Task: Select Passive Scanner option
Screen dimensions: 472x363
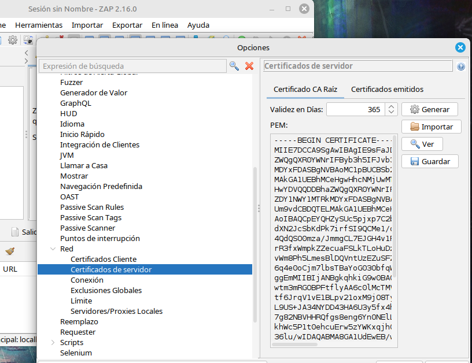Action: click(87, 228)
